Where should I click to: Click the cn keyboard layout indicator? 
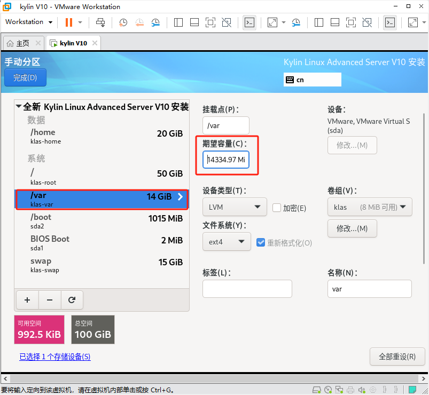coord(312,80)
